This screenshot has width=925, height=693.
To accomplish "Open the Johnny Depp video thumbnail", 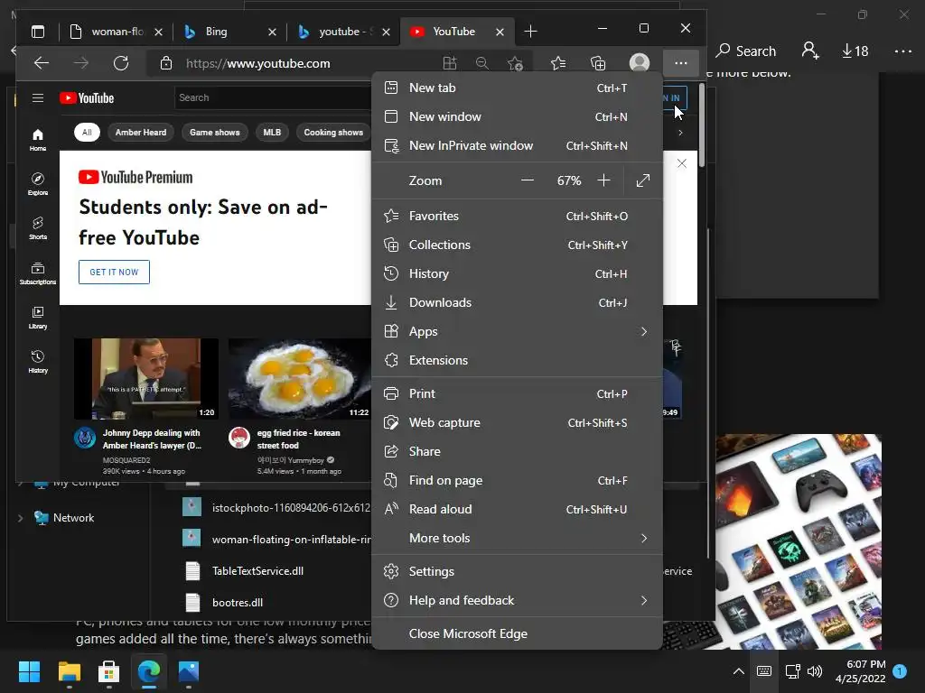I will pyautogui.click(x=145, y=378).
